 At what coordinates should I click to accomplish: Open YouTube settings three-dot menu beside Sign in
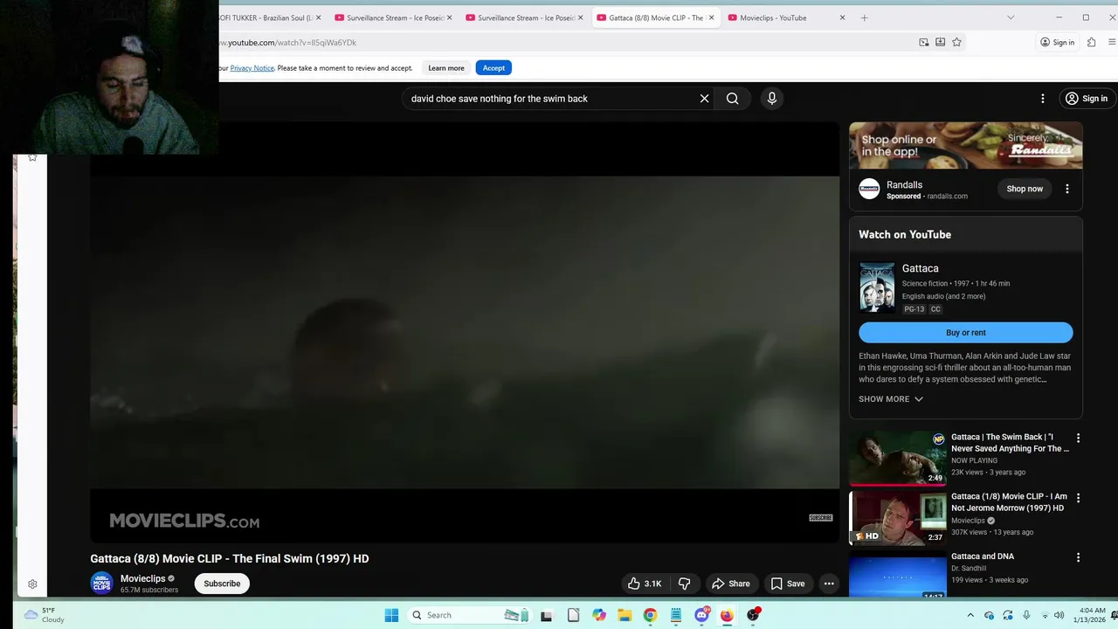click(x=1042, y=99)
